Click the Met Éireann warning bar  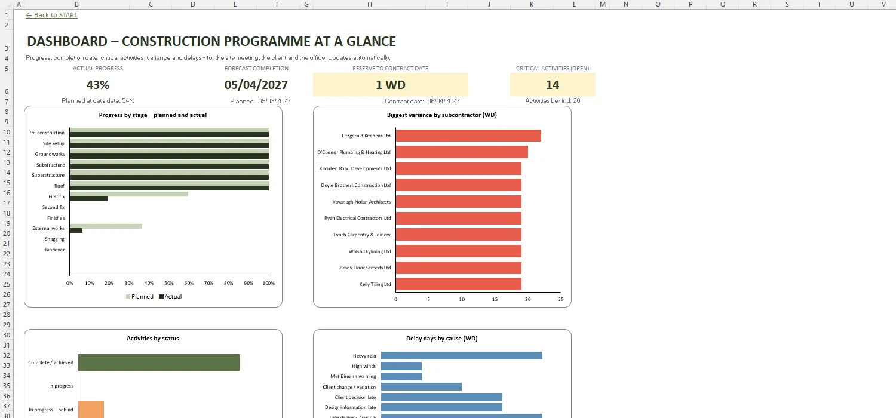coord(401,376)
